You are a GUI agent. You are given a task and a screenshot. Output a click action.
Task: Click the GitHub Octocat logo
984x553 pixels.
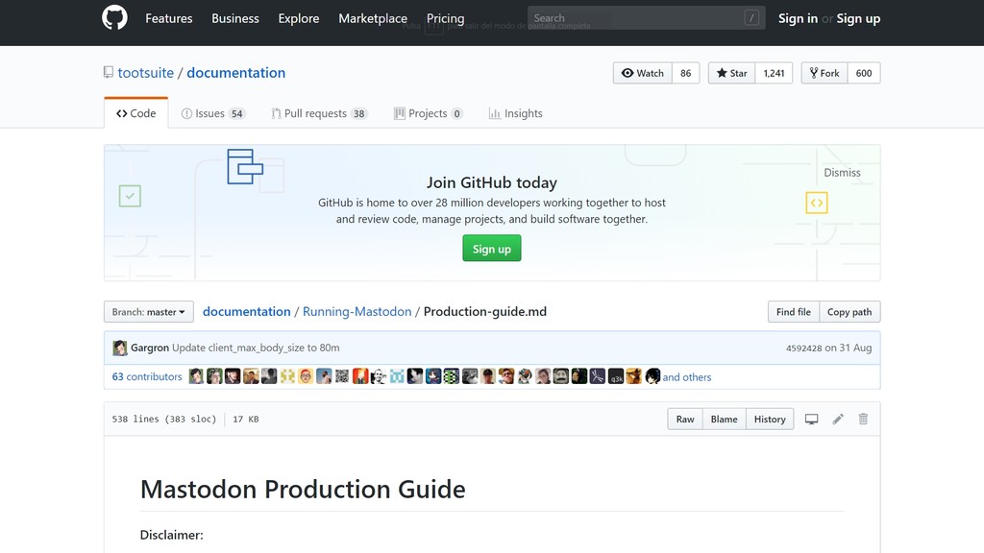pyautogui.click(x=114, y=17)
